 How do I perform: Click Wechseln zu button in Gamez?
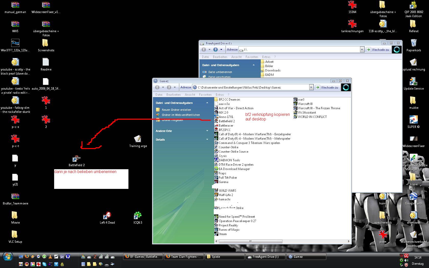[x=327, y=87]
